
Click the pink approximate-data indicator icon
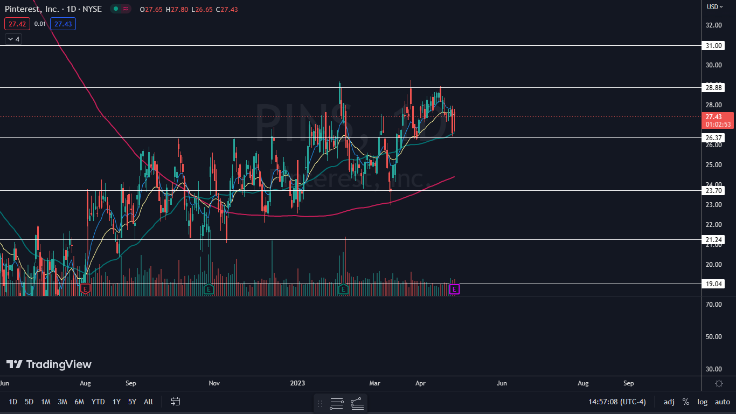coord(126,9)
